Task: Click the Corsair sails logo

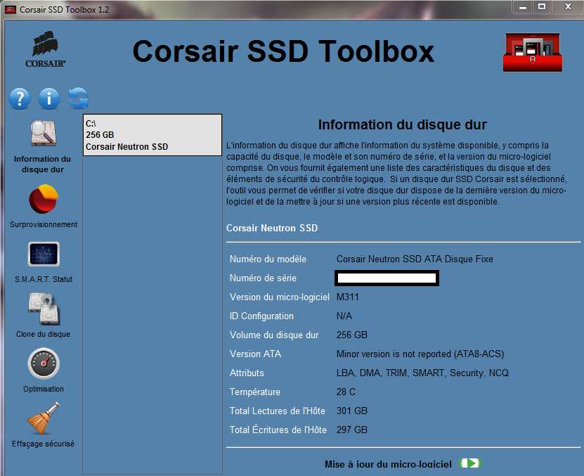Action: pos(46,49)
